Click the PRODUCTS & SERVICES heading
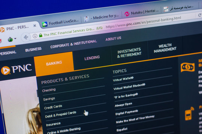Image resolution: width=202 pixels, height=134 pixels. (x=65, y=79)
